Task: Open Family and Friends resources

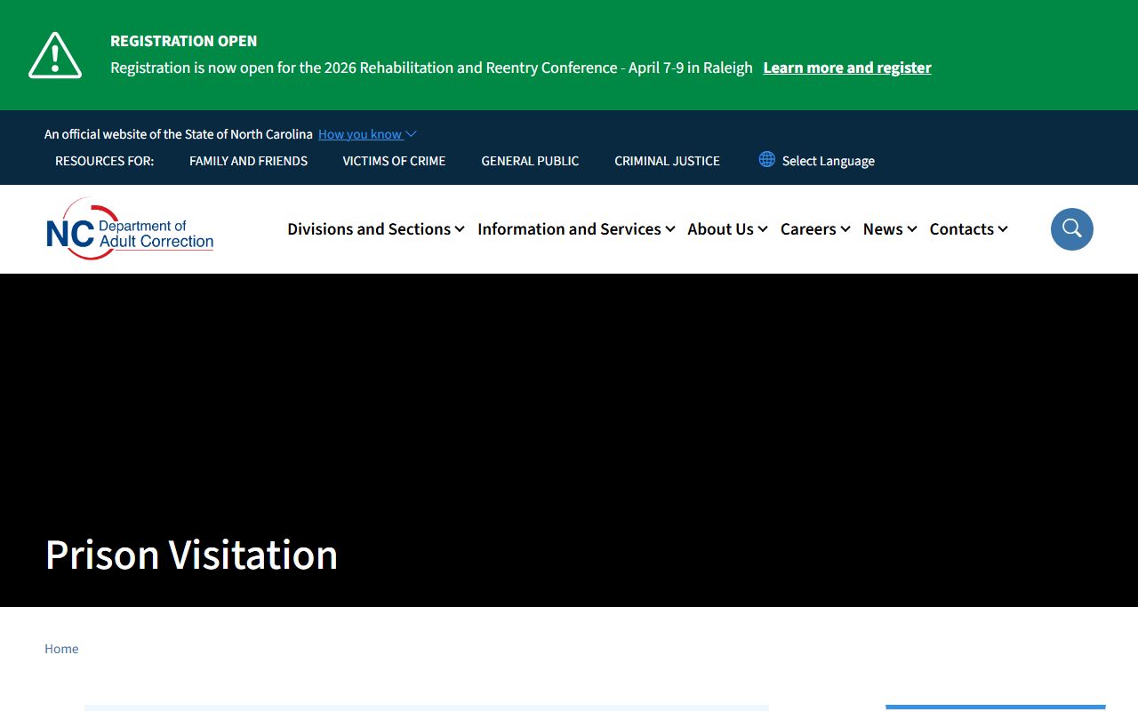Action: (248, 161)
